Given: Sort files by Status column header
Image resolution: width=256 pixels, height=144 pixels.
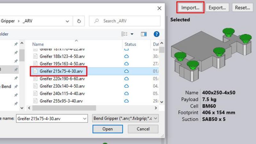Looking at the screenshot, I should (130, 44).
